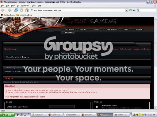This screenshot has height=117, width=157.
Task: Click the site favicon in the address bar
Action: pos(32,10)
